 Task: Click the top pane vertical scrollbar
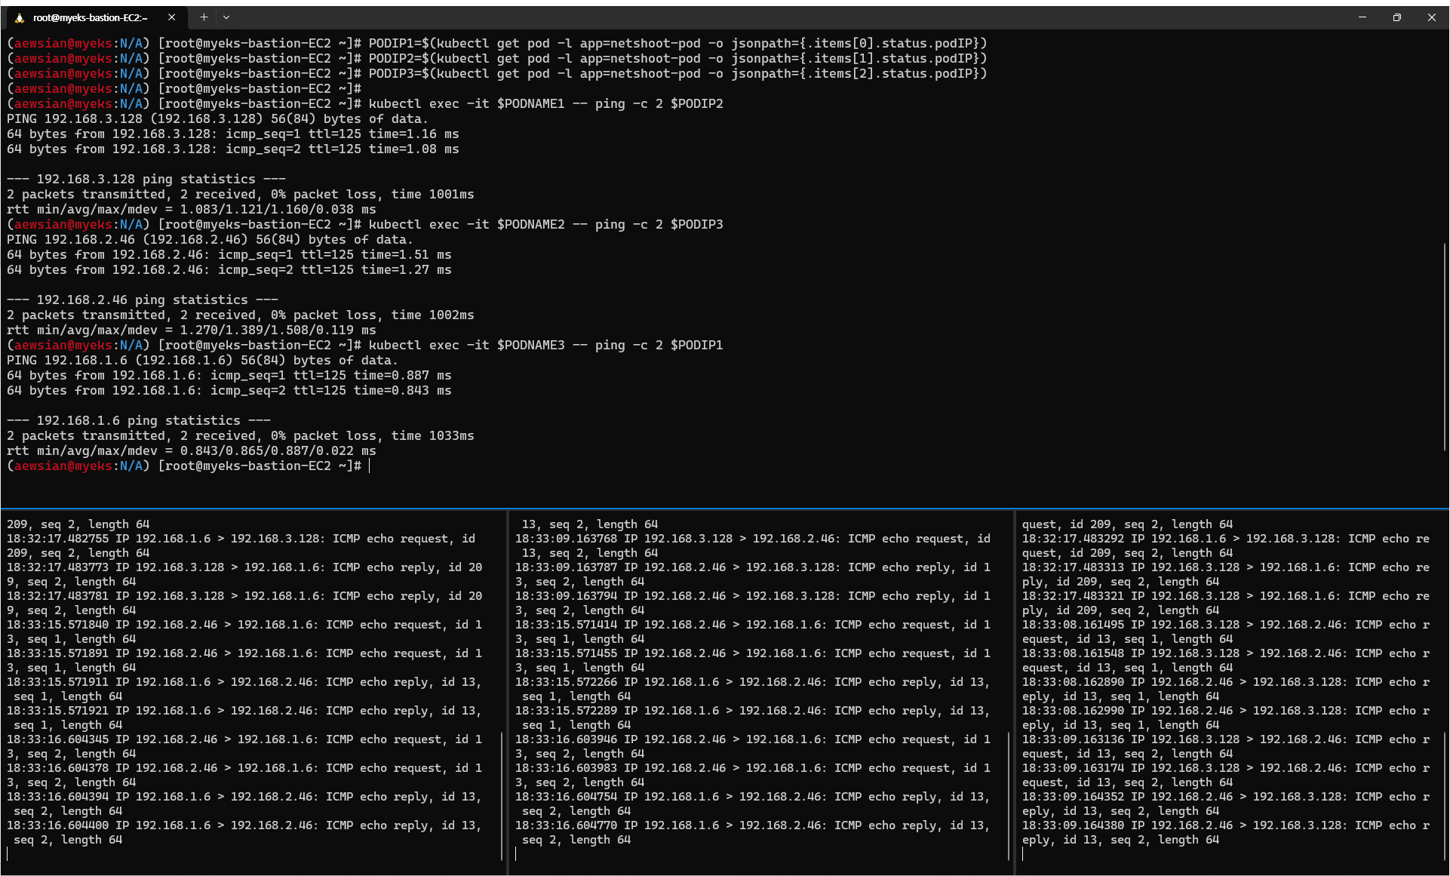(x=1445, y=347)
